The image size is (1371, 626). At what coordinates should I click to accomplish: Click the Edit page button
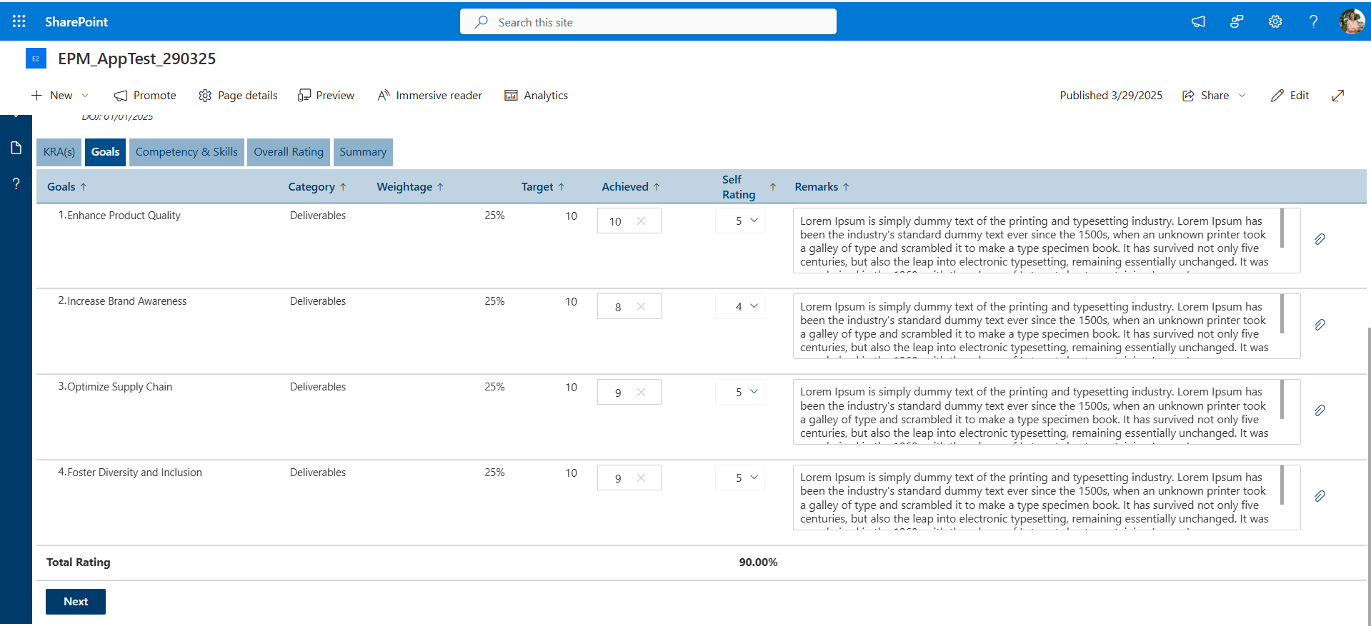coord(1290,96)
